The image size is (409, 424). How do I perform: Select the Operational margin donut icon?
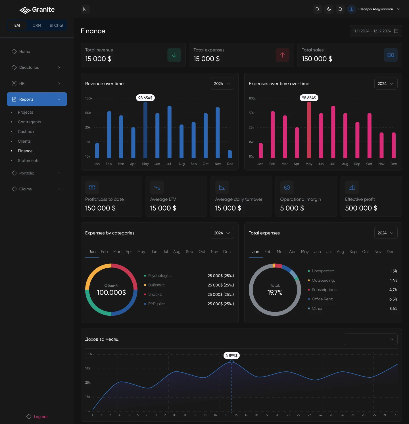[x=287, y=188]
